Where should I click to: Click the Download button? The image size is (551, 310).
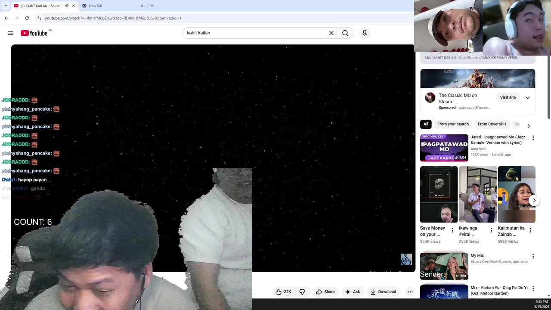click(x=383, y=291)
